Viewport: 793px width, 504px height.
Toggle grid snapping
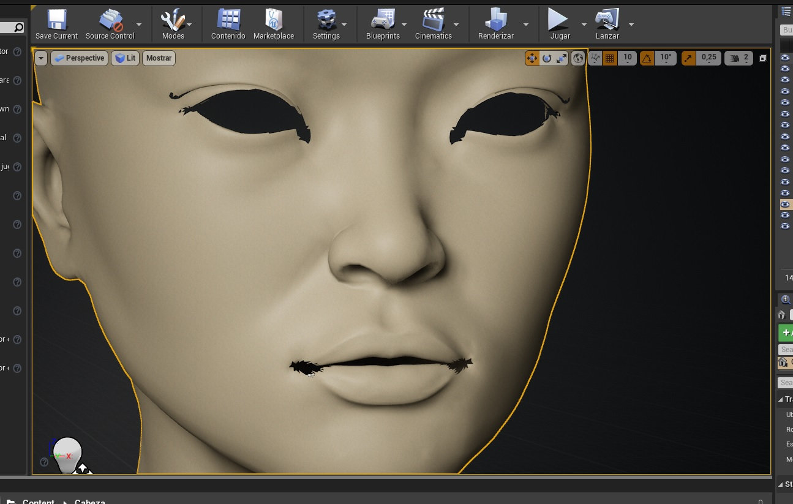609,58
